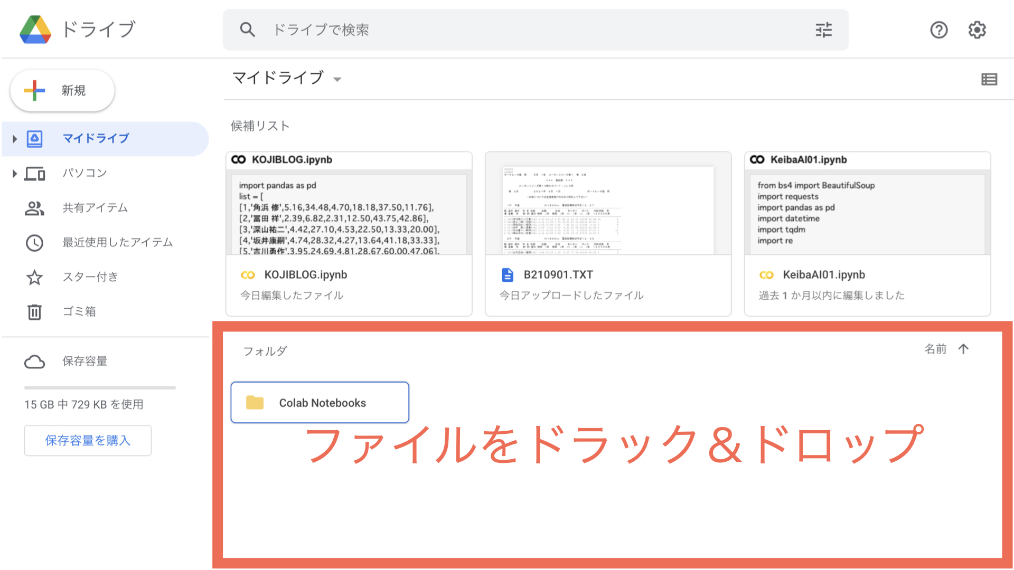Expand the マイドライブ tree in the sidebar
Screen dimensions: 1014x570
coord(13,138)
